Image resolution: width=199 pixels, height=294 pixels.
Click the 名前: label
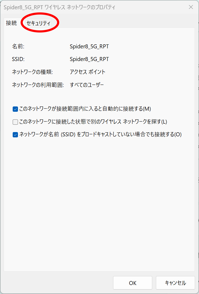[18, 46]
